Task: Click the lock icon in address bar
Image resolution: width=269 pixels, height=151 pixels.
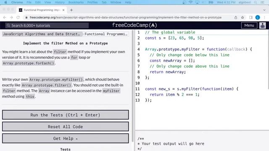Action: (26, 18)
